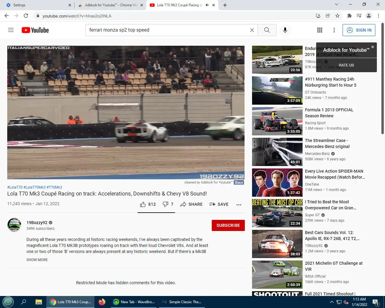Open the 19Bozzy92 channel avatar
This screenshot has height=308, width=385.
(x=14, y=225)
